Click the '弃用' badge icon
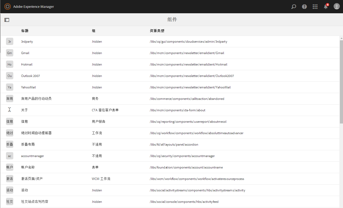Screen dimensions: 343x208 [10, 99]
